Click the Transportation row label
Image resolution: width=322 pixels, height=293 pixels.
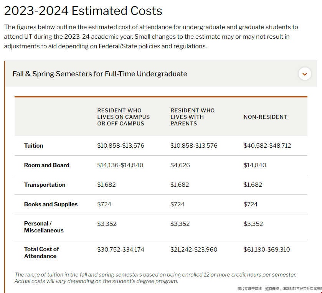point(45,185)
